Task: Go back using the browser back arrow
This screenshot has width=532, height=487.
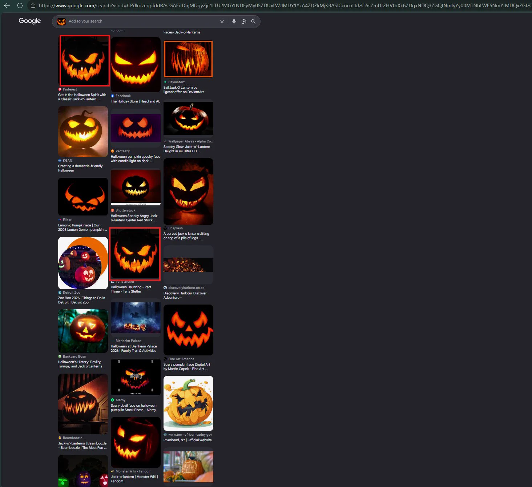Action: [x=7, y=5]
